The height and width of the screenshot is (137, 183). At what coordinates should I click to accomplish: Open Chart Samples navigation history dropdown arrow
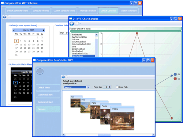point(80,24)
